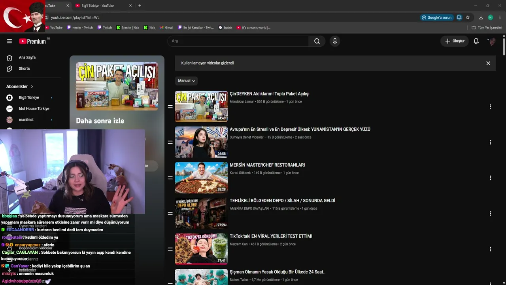The height and width of the screenshot is (285, 506).
Task: Play the Yunanistan video thumbnail 26:58
Action: pyautogui.click(x=201, y=142)
